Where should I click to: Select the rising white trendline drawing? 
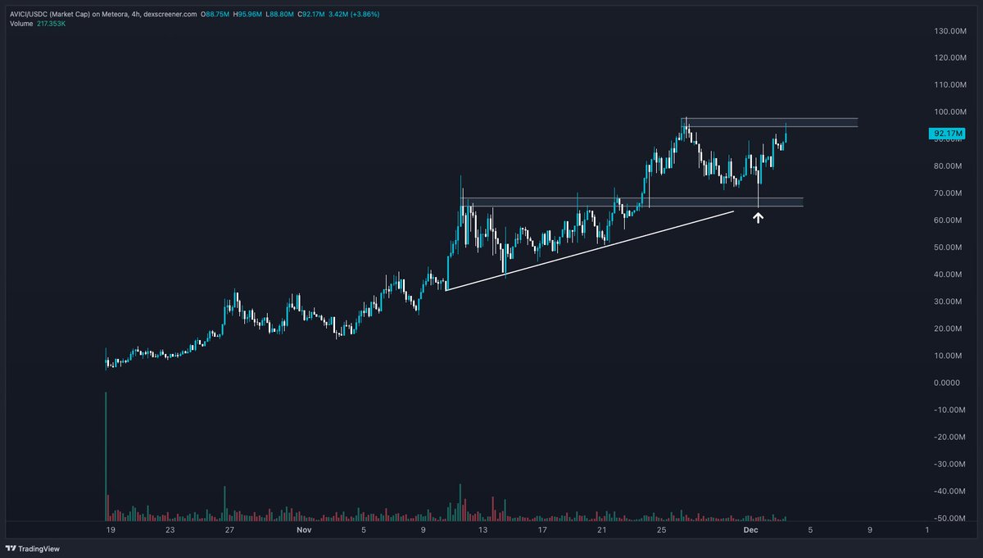590,251
